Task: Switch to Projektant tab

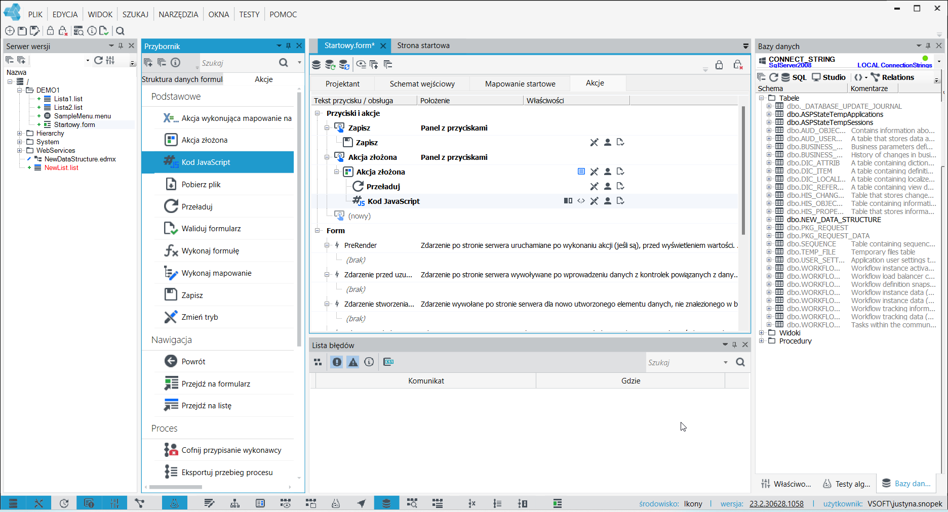Action: [342, 84]
